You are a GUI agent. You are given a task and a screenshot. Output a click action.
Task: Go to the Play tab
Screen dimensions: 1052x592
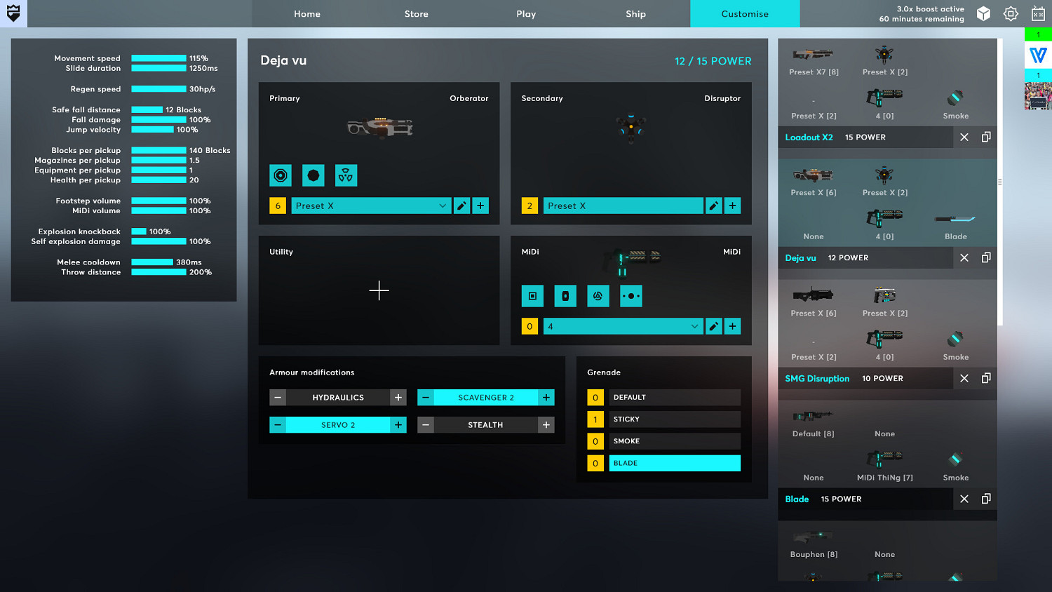(x=526, y=14)
